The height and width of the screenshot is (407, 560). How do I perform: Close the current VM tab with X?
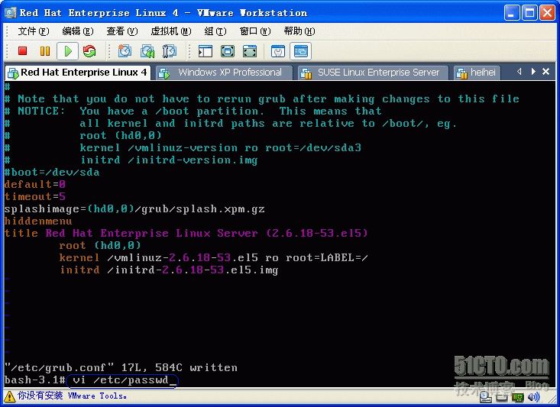pos(545,72)
